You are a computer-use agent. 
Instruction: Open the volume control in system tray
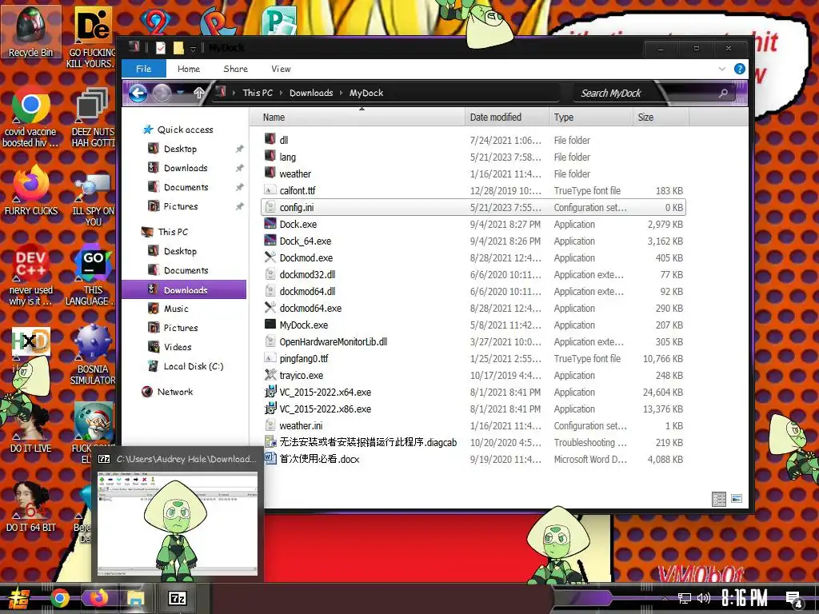point(704,598)
